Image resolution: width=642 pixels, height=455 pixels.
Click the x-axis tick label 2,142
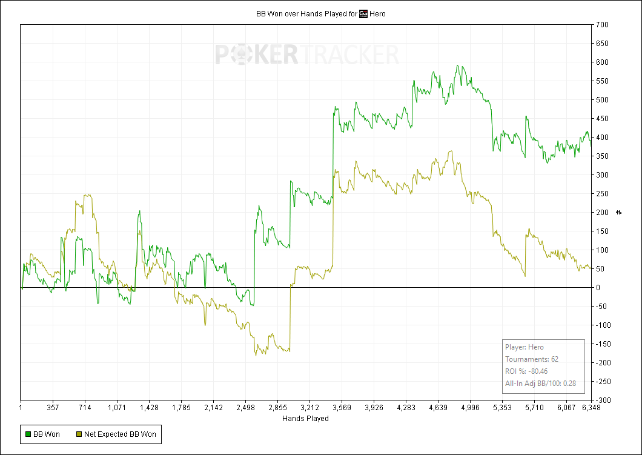213,408
